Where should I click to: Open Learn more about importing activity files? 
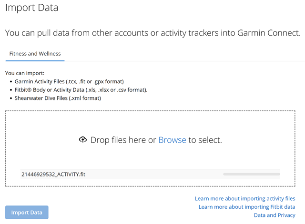(x=245, y=198)
